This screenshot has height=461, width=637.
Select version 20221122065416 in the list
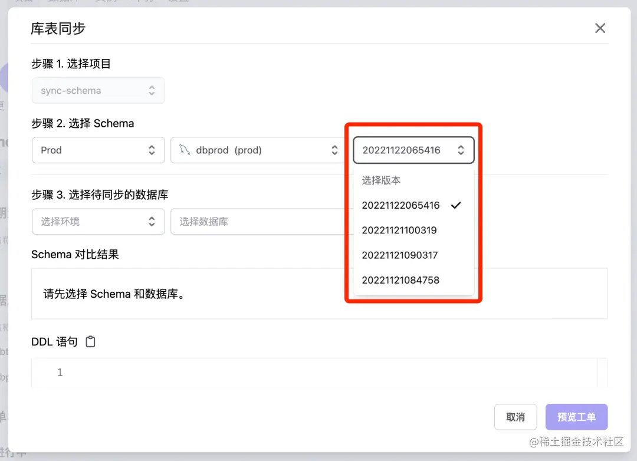point(413,205)
